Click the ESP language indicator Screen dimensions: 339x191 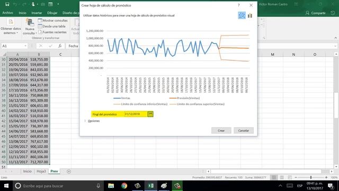300,186
